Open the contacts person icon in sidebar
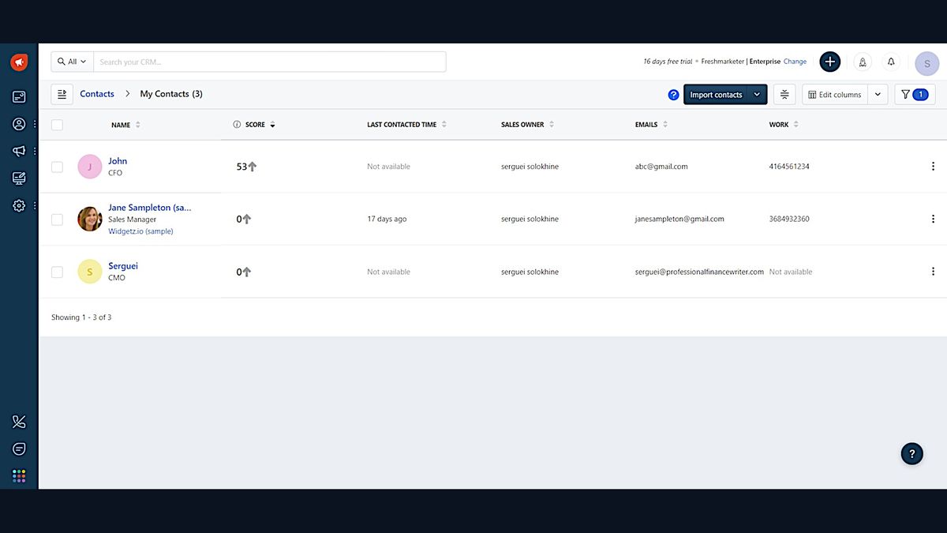 (19, 124)
